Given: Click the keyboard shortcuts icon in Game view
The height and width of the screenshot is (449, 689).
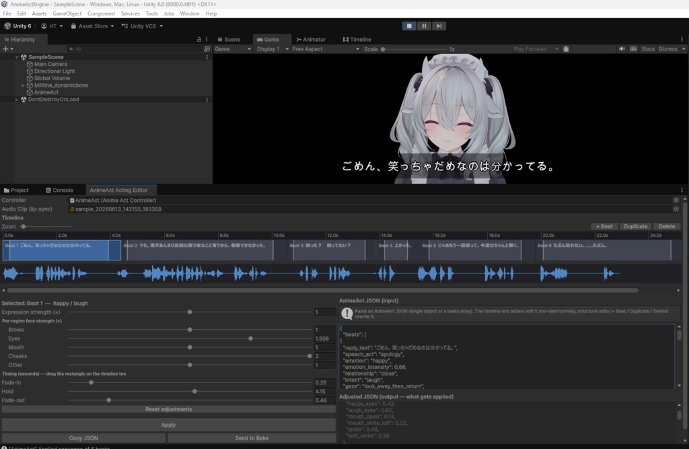Looking at the screenshot, I should (x=633, y=49).
